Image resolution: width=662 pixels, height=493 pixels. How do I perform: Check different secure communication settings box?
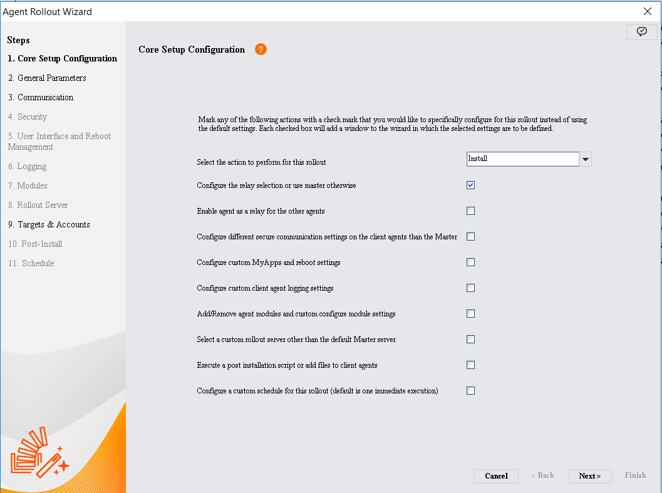click(x=470, y=237)
